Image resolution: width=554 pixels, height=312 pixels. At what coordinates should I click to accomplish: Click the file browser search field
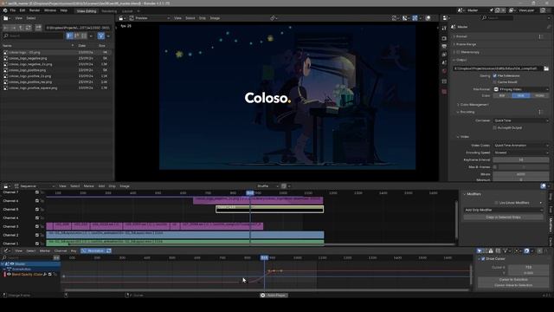[x=33, y=36]
